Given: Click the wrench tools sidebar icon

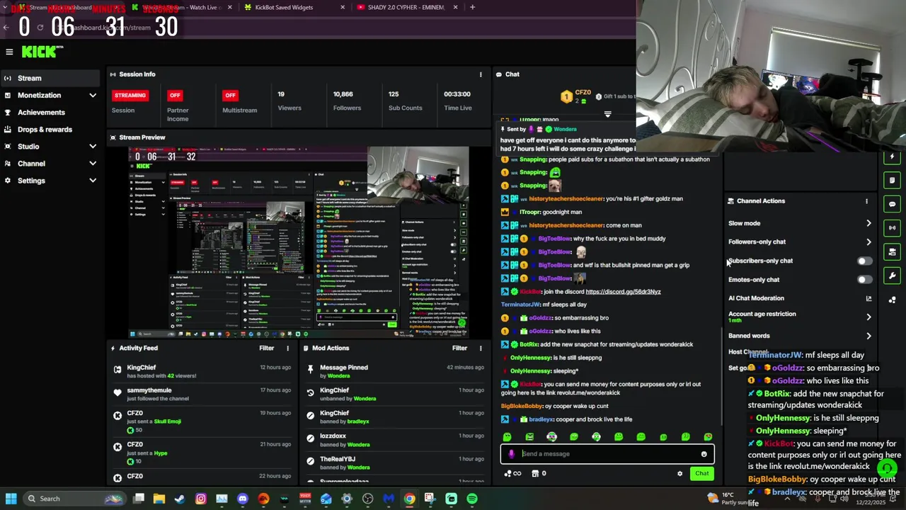Looking at the screenshot, I should pyautogui.click(x=893, y=276).
